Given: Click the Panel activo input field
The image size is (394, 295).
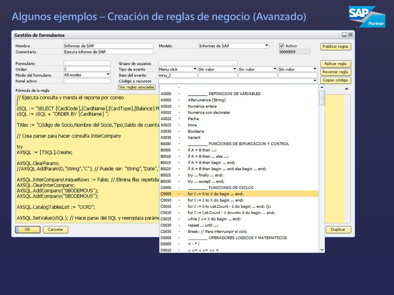Looking at the screenshot, I should (87, 81).
